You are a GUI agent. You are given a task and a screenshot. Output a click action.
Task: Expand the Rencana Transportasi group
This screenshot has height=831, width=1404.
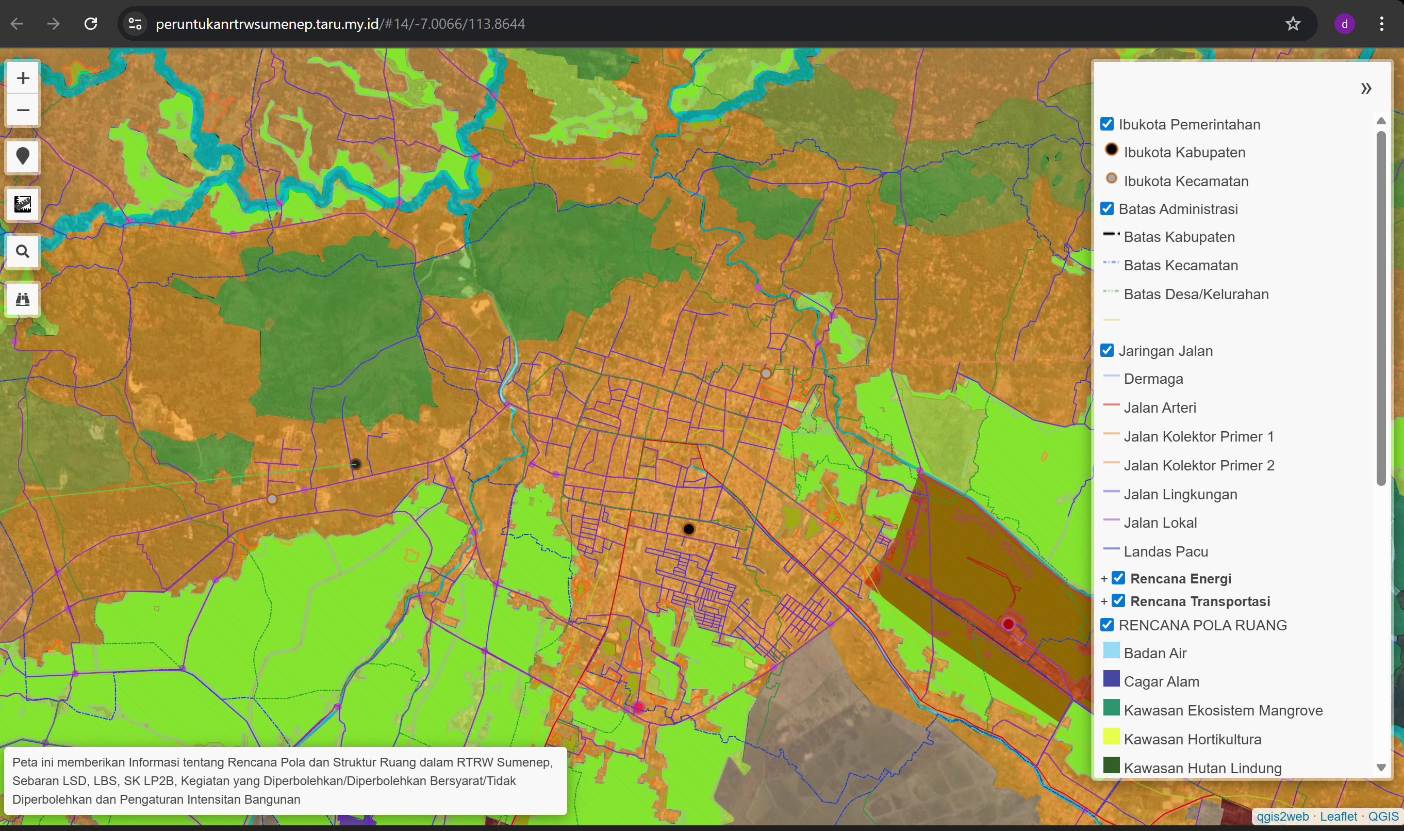pos(1103,602)
